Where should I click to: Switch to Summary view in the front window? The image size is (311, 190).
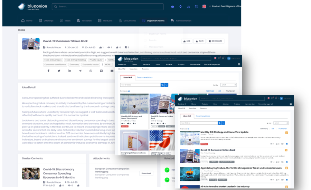[x=264, y=129]
